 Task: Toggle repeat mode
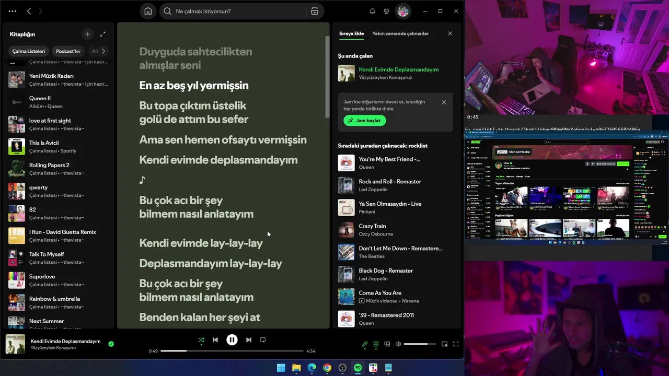[x=263, y=340]
